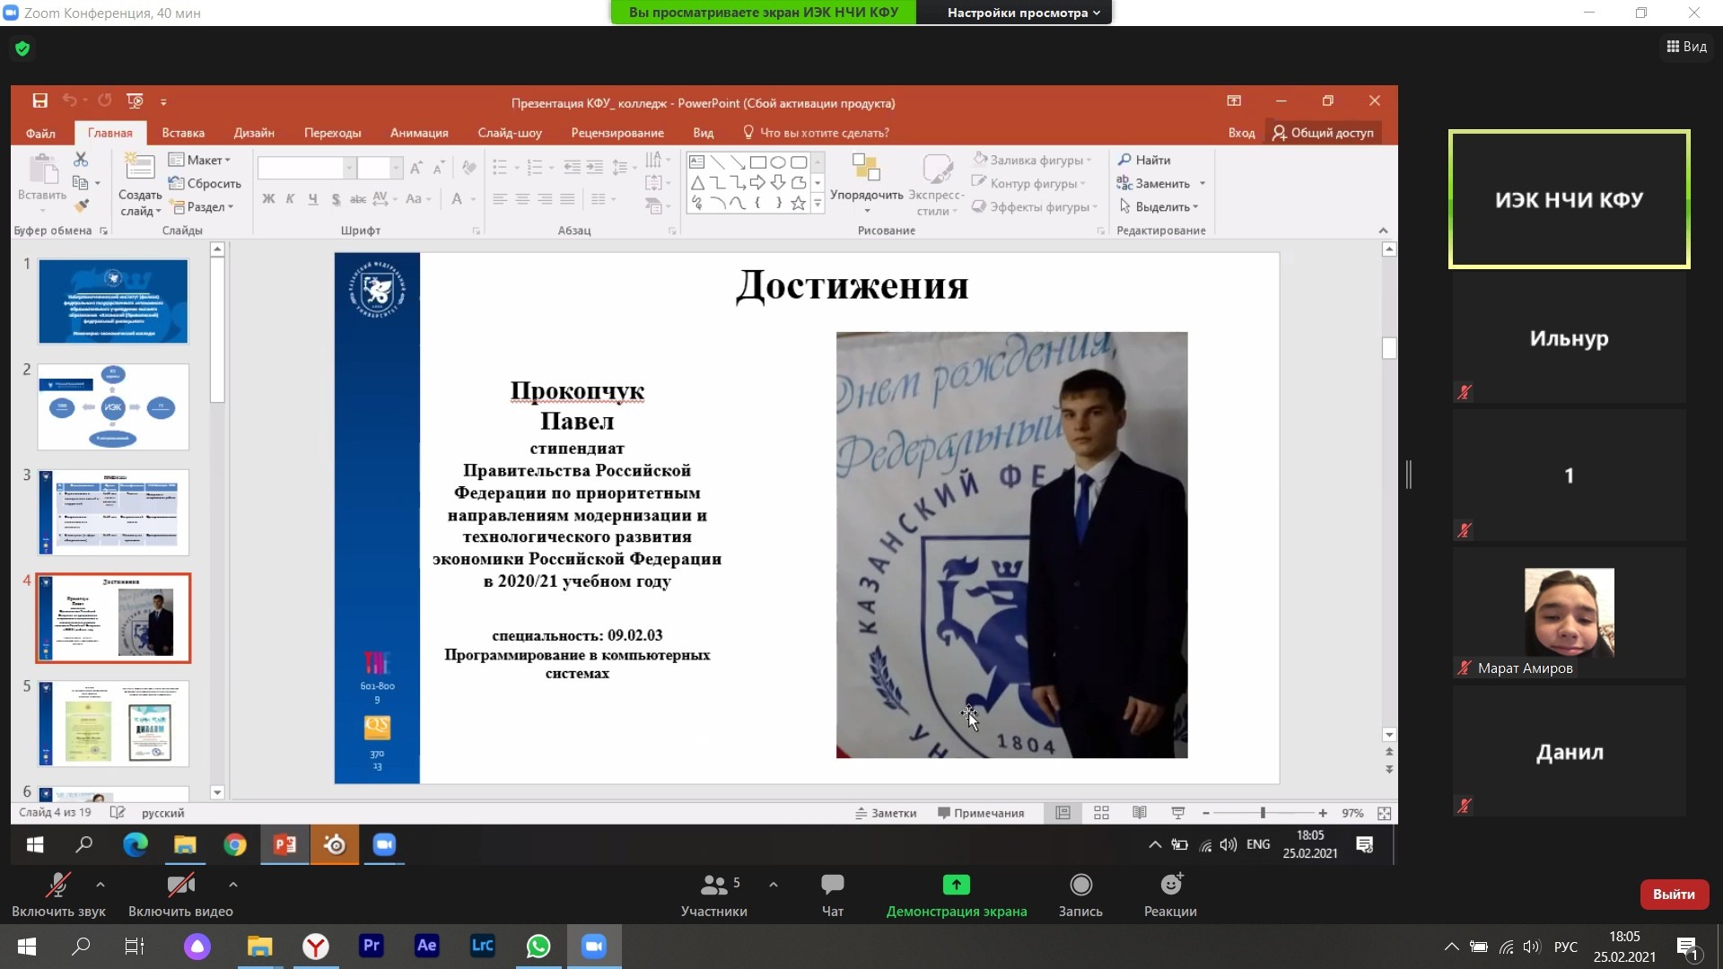Switch to Слайд-шоу tab
The image size is (1723, 969).
(510, 133)
